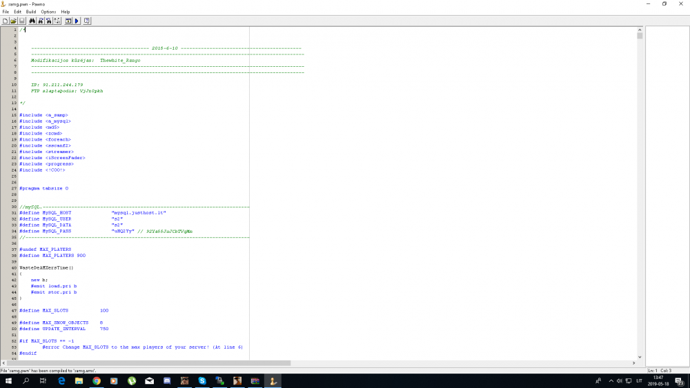The height and width of the screenshot is (388, 690).
Task: Click the '#include <a_mysql>' line
Action: 45,121
